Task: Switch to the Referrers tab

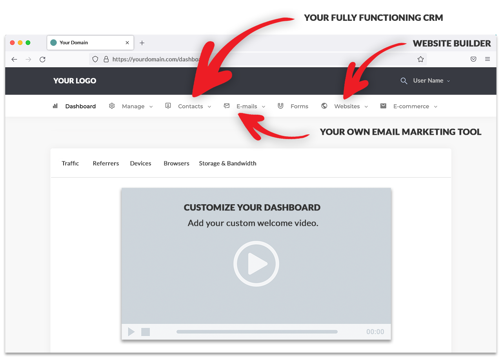Action: click(x=106, y=163)
